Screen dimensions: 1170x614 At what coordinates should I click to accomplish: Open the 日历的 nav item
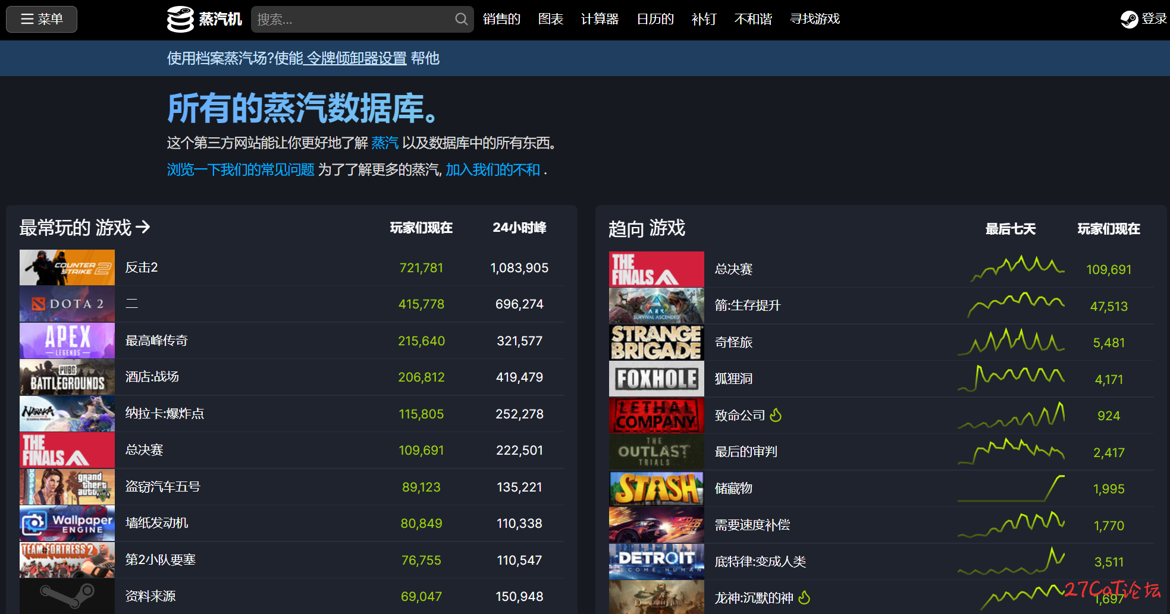pos(655,19)
